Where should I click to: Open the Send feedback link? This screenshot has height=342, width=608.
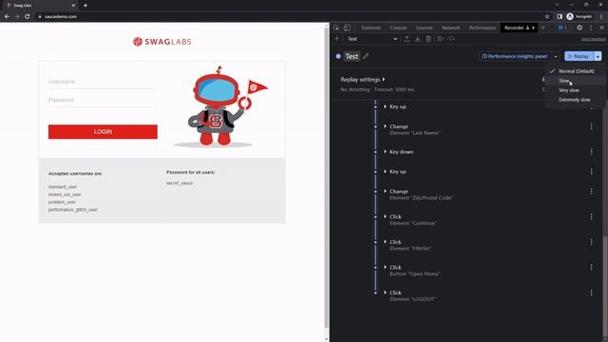[x=593, y=39]
